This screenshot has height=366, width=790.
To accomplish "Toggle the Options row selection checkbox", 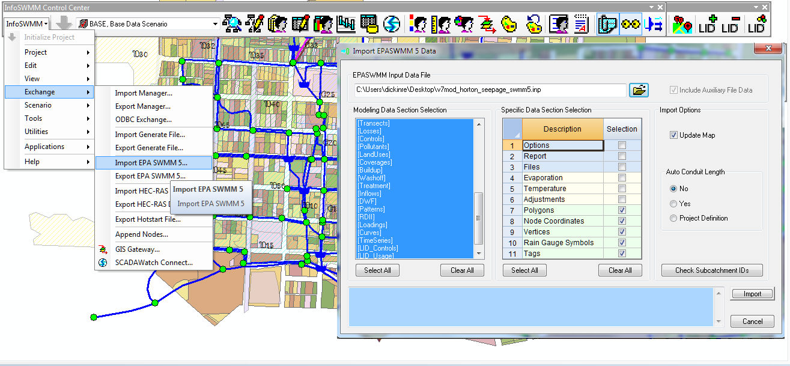I will click(622, 145).
